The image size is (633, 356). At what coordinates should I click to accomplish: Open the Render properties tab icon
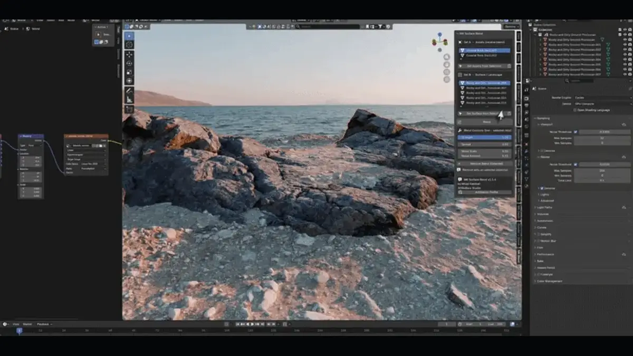(x=526, y=98)
